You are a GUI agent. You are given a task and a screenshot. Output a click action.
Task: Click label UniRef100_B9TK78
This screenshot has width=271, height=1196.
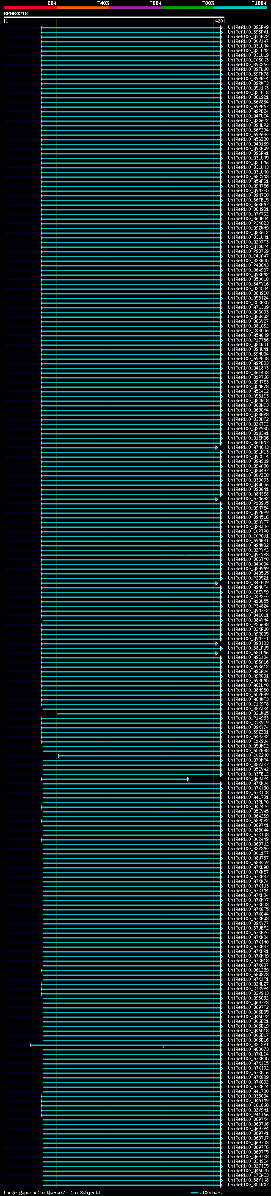tap(248, 74)
